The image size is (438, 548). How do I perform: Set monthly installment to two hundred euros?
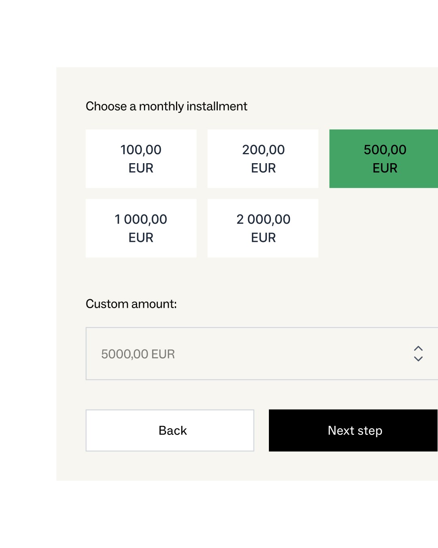coord(263,159)
